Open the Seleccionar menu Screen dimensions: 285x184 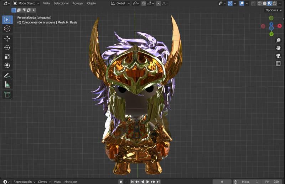61,3
